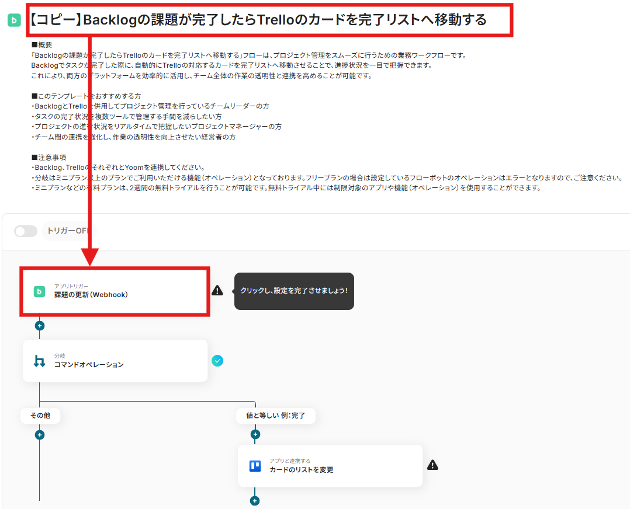Click the ■概要 heading text
Viewport: 630px width, 509px height.
pyautogui.click(x=42, y=45)
